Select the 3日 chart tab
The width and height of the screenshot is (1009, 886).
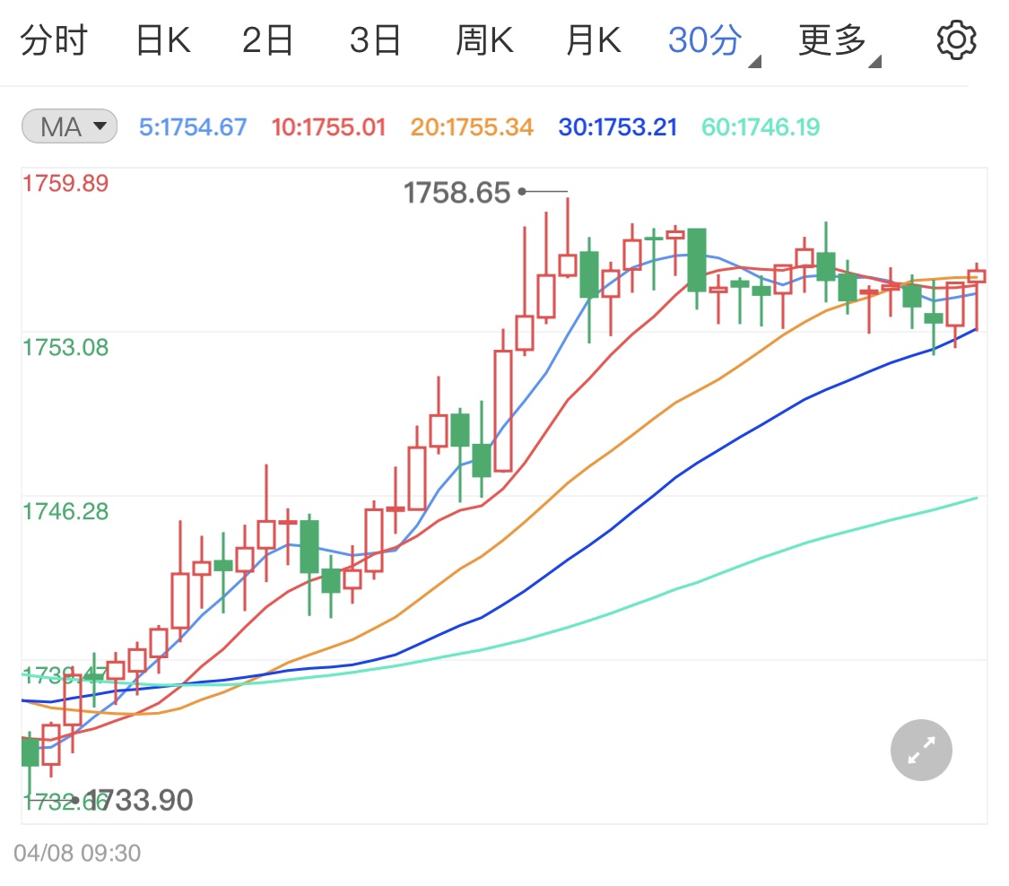[x=376, y=40]
